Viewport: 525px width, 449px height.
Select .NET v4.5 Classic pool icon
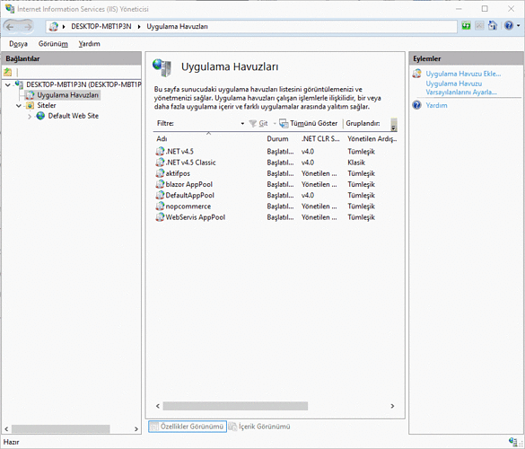(x=161, y=163)
